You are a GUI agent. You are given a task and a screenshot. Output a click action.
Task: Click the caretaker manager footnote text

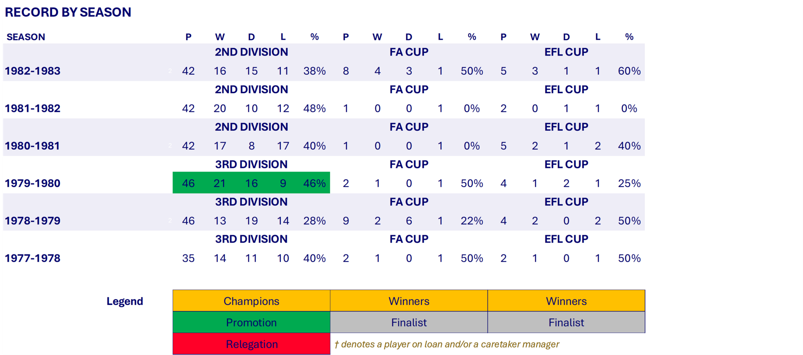pyautogui.click(x=446, y=344)
